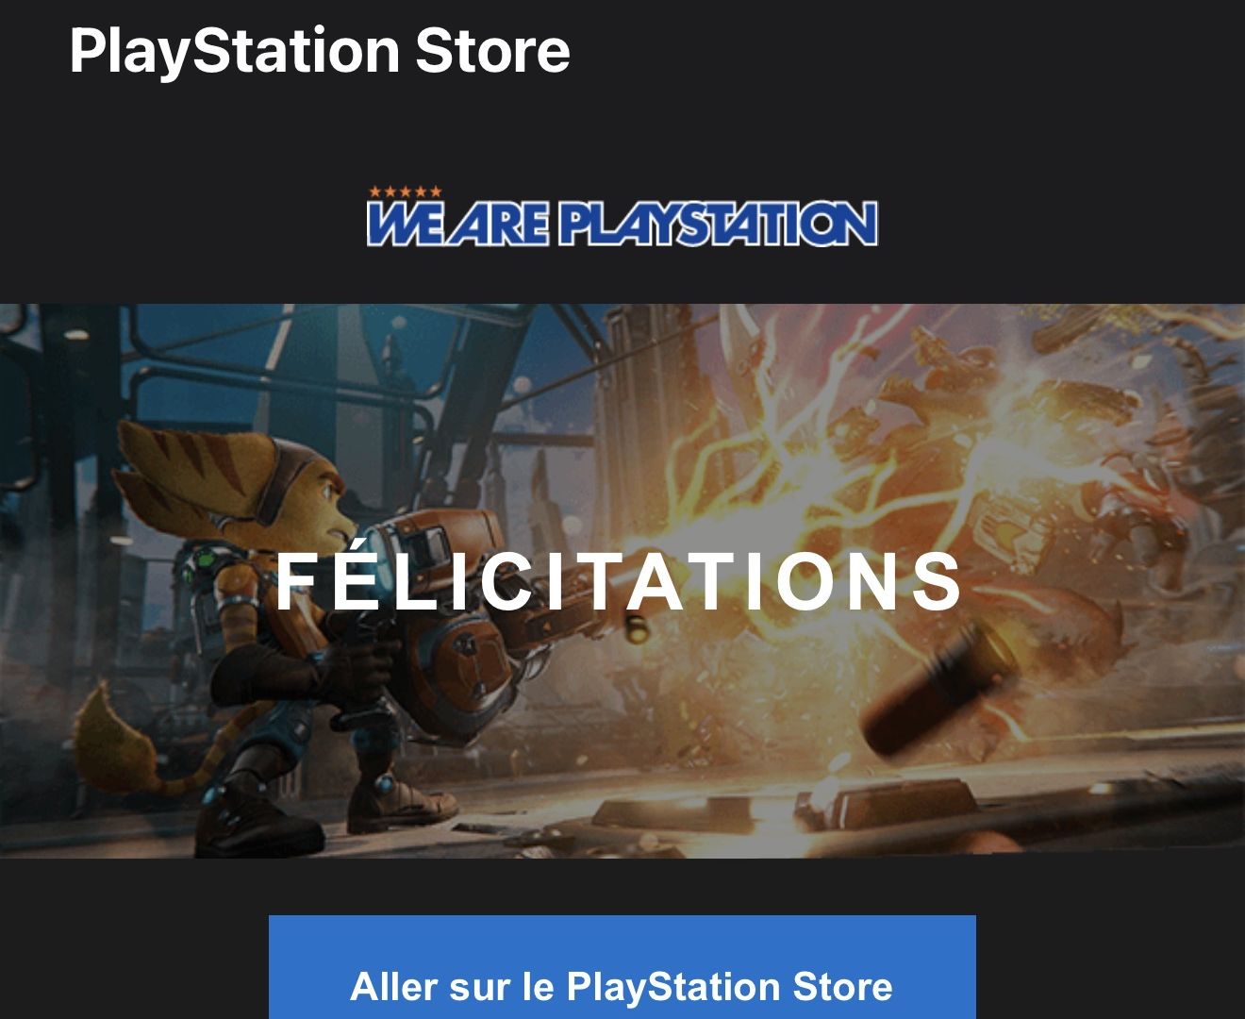The image size is (1245, 1019).
Task: Click the green lights on Ratchet's backpack
Action: point(198,564)
